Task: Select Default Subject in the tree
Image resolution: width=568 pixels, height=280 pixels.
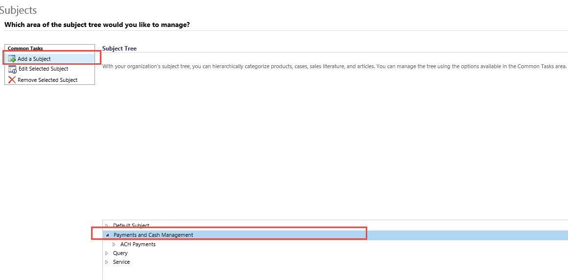Action: [x=131, y=226]
